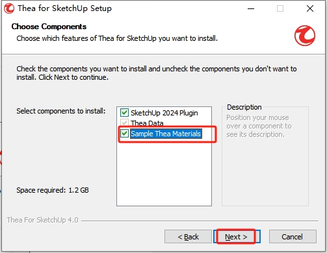Click the Space required: 1.2 GB text

tap(53, 190)
